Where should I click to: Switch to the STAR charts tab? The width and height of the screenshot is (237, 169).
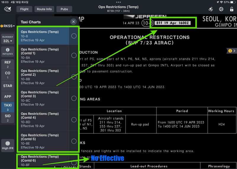click(7, 86)
